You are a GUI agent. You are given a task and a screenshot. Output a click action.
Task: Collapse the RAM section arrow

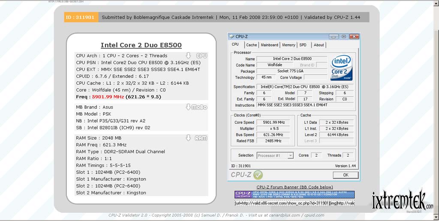pos(189,137)
